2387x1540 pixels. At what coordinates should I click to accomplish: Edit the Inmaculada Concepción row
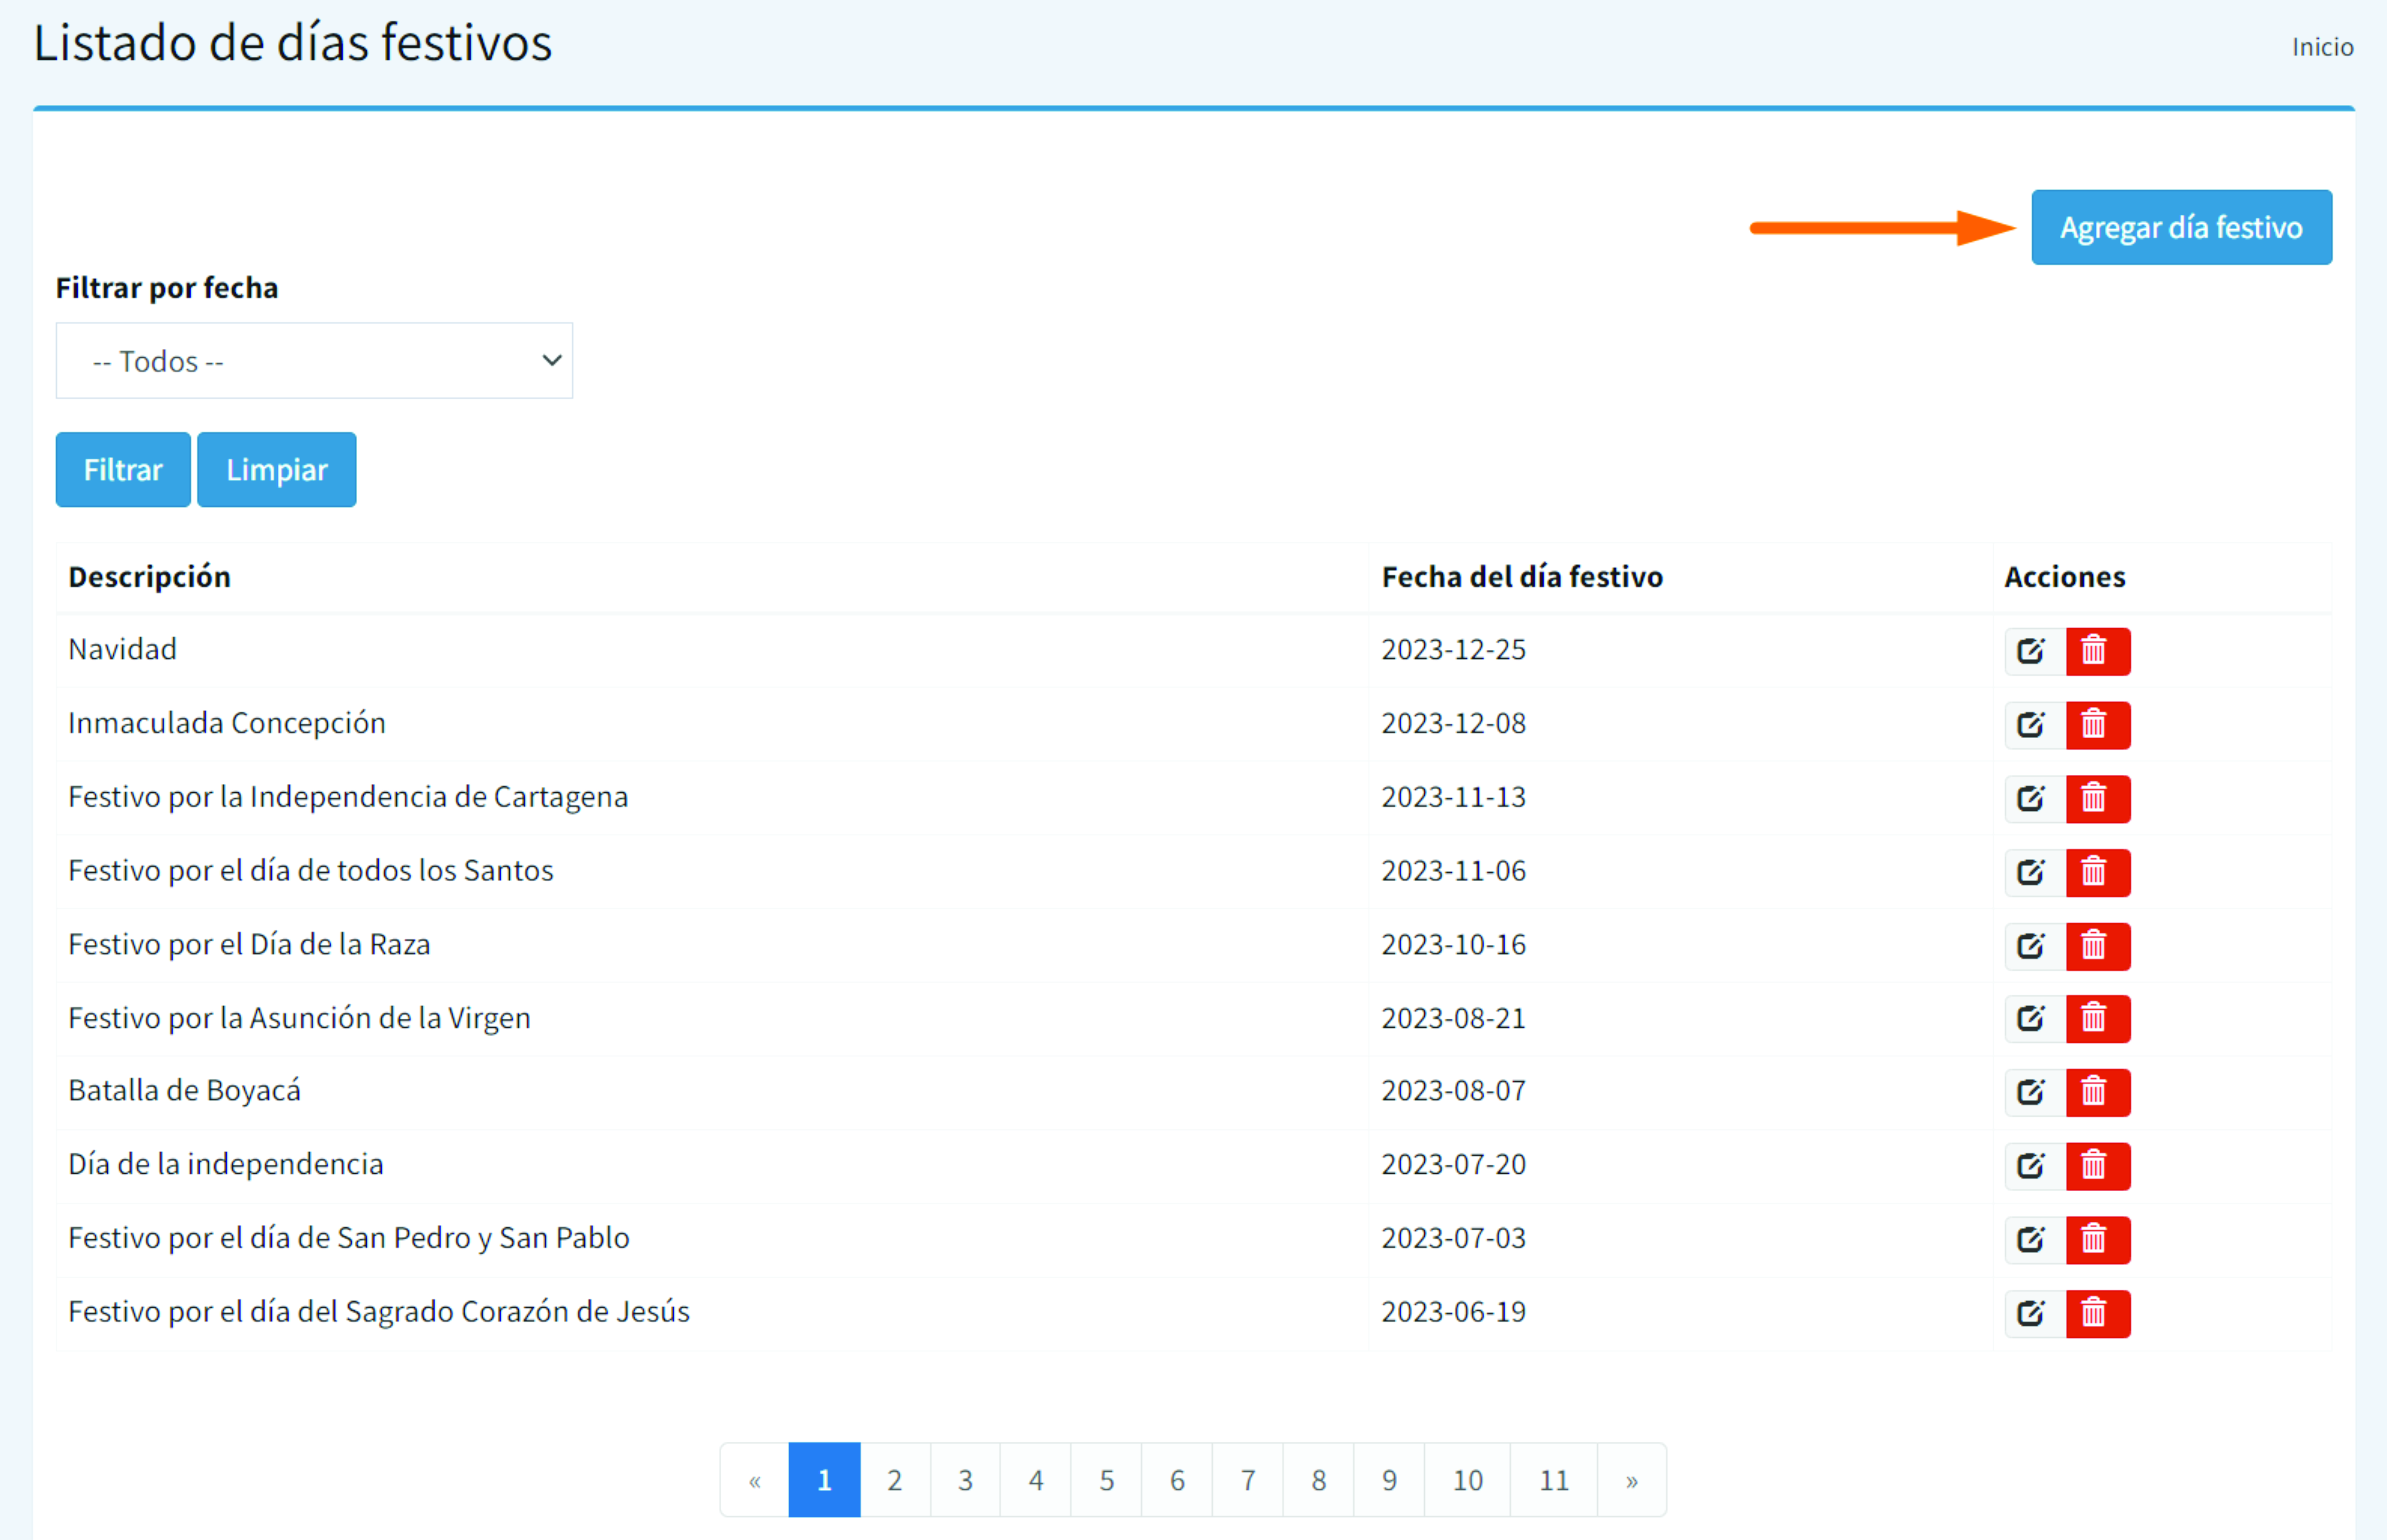point(2035,725)
